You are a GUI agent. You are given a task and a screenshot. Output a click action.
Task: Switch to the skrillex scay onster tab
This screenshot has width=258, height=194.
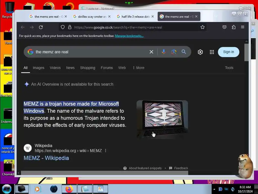click(x=92, y=16)
